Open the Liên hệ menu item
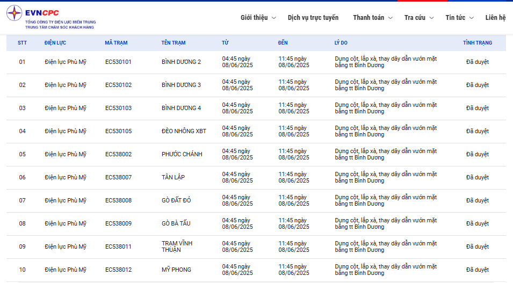513x283 pixels. click(x=495, y=18)
